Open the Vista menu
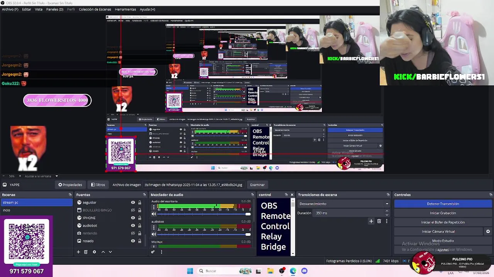Screen dimensions: 494x277 tap(39, 9)
